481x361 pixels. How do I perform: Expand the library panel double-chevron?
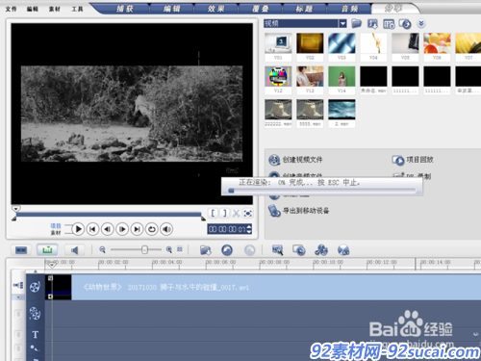click(421, 23)
